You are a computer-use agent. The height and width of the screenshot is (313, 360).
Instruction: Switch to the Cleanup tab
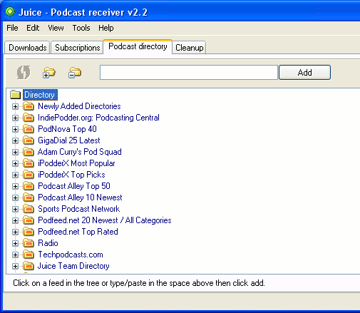[x=189, y=48]
